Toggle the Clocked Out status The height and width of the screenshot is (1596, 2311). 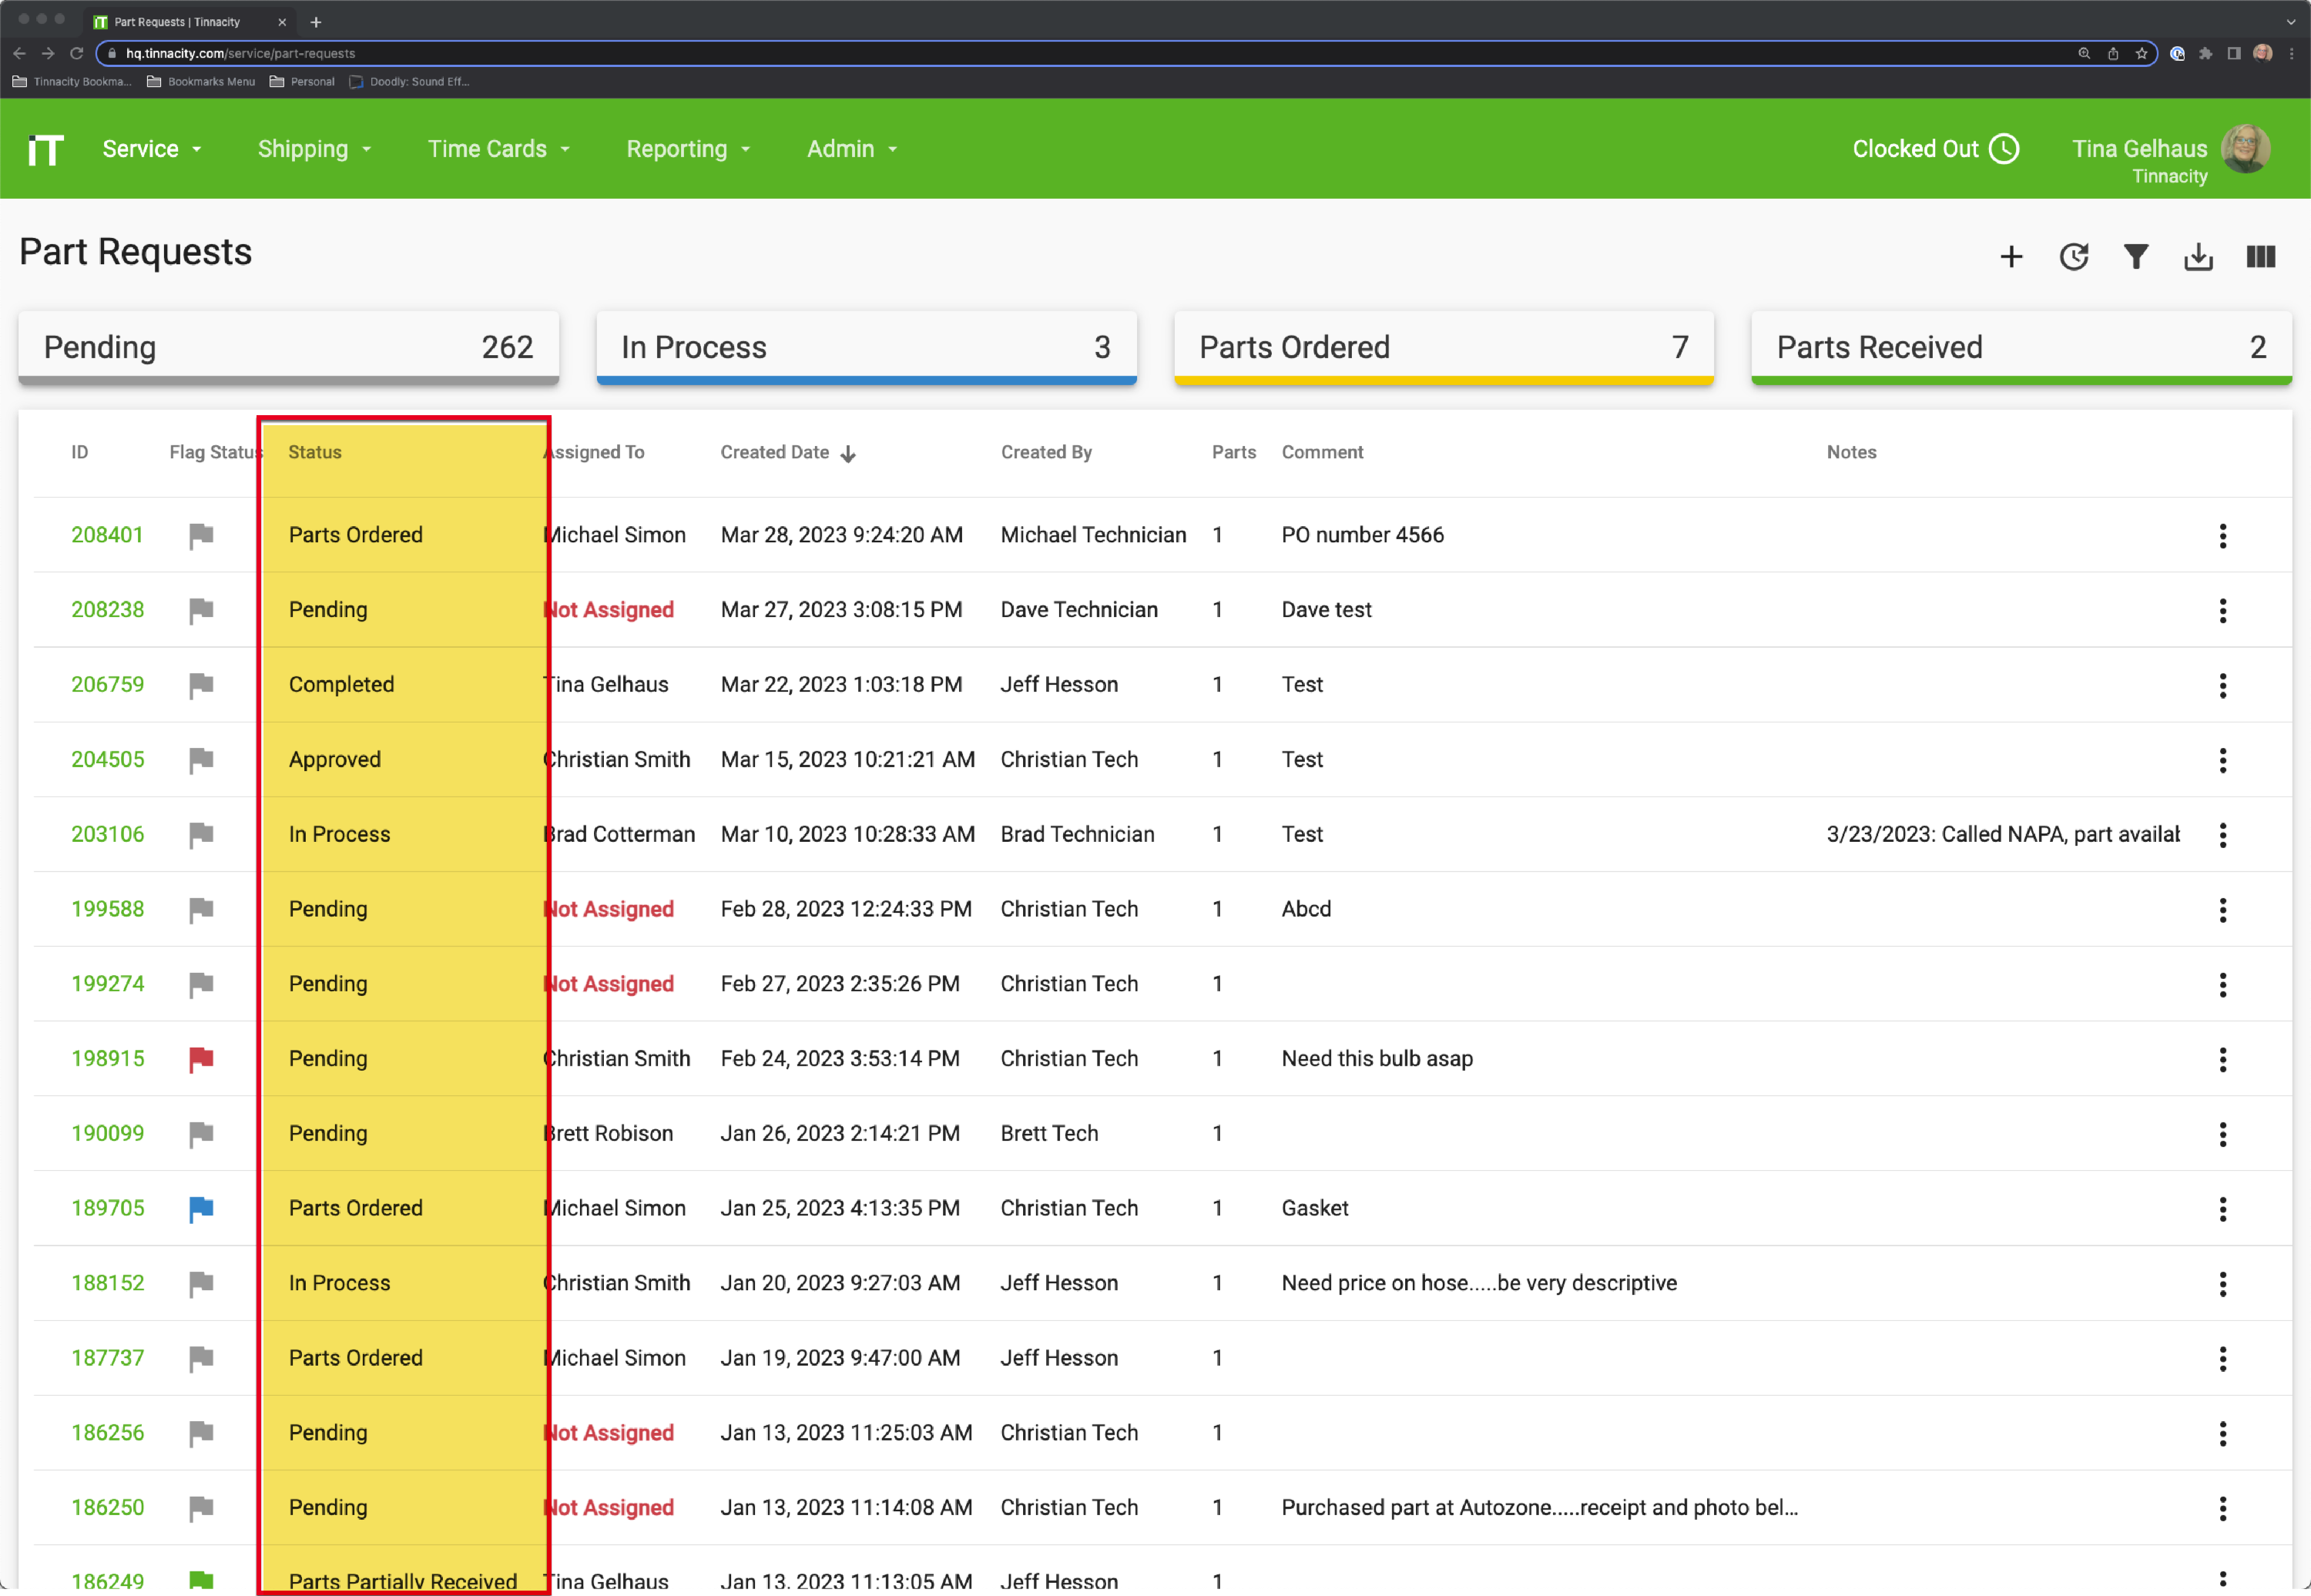click(1935, 149)
